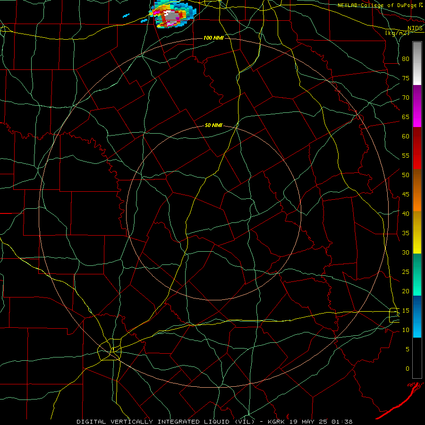Click the orange-brown segment of the color scale
Viewport: 425px width, 425px height.
(417, 190)
